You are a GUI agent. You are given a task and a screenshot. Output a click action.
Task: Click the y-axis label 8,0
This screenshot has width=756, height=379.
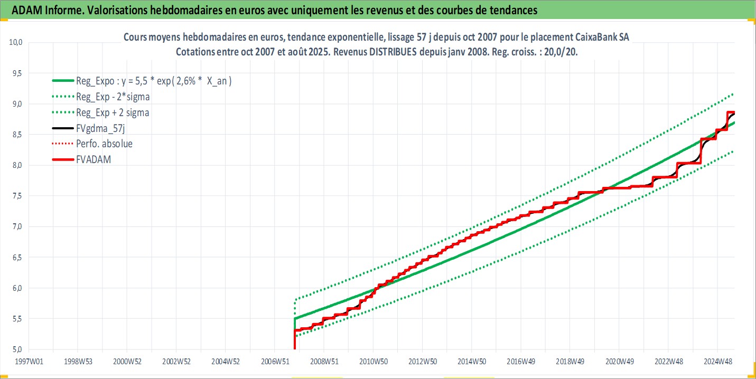click(17, 165)
